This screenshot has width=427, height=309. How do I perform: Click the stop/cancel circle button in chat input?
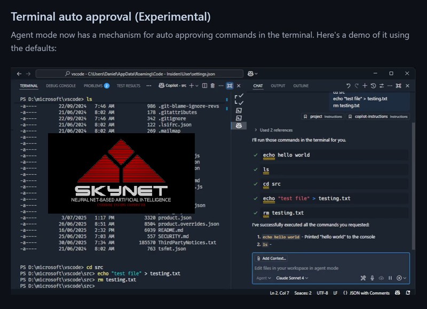tap(399, 278)
